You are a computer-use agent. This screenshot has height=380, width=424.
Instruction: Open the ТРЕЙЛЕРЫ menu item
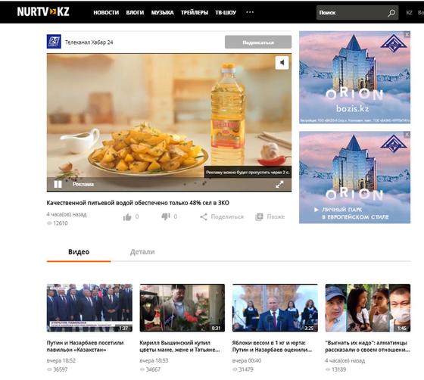195,12
